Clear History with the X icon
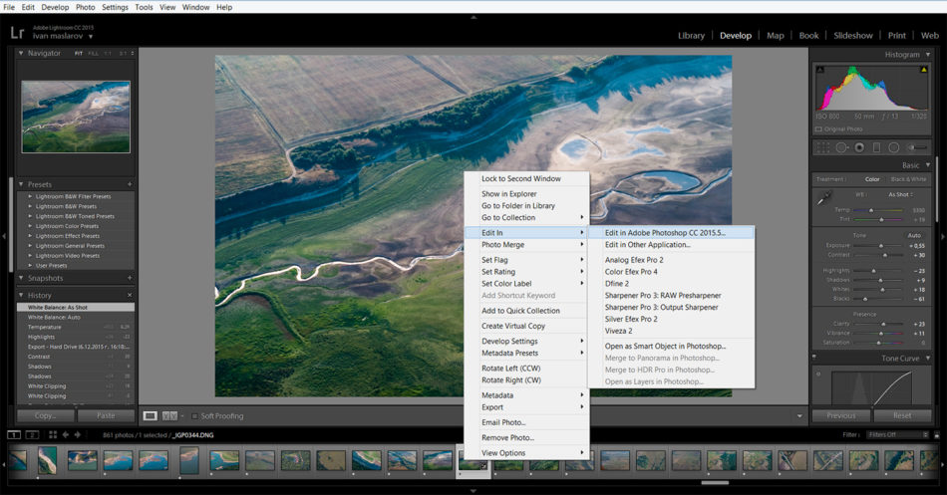Screen dimensions: 947x495 click(130, 295)
